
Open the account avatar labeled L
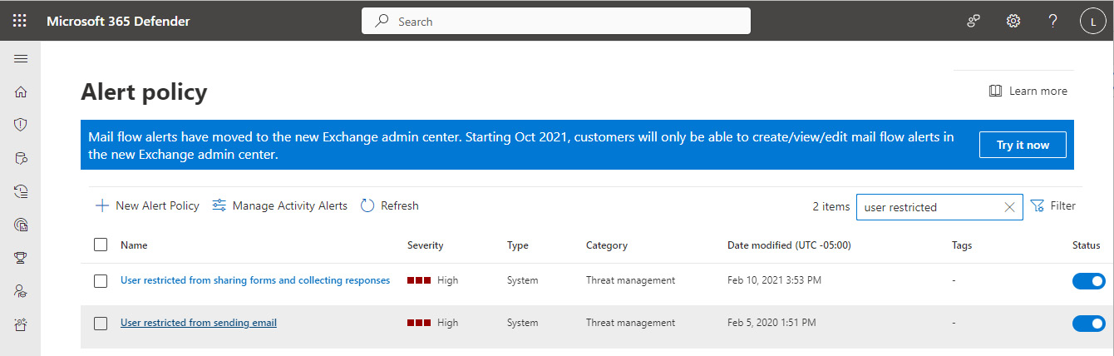(1092, 22)
